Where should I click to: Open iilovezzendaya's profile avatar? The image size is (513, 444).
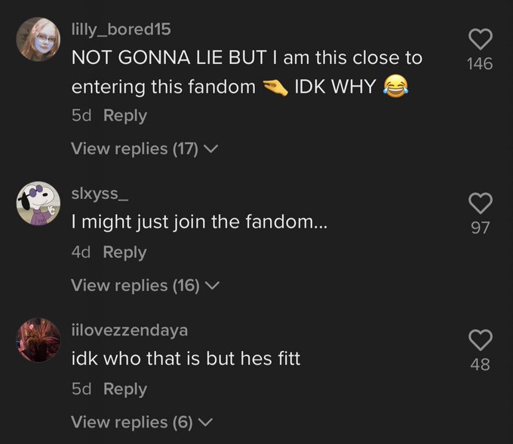[38, 340]
